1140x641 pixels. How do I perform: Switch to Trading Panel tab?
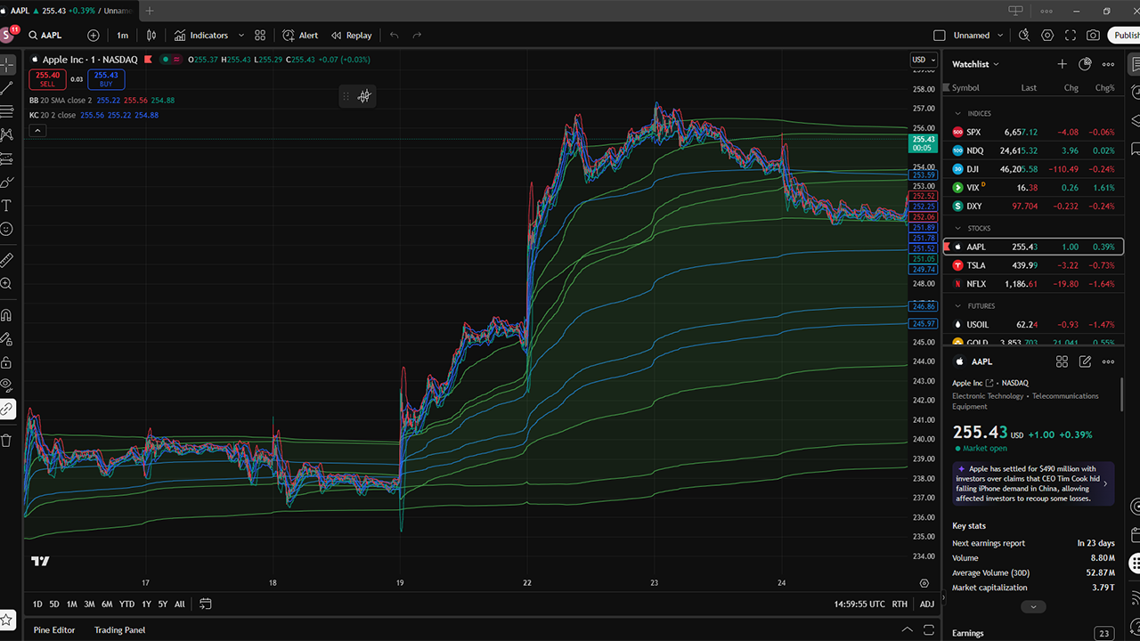point(119,629)
